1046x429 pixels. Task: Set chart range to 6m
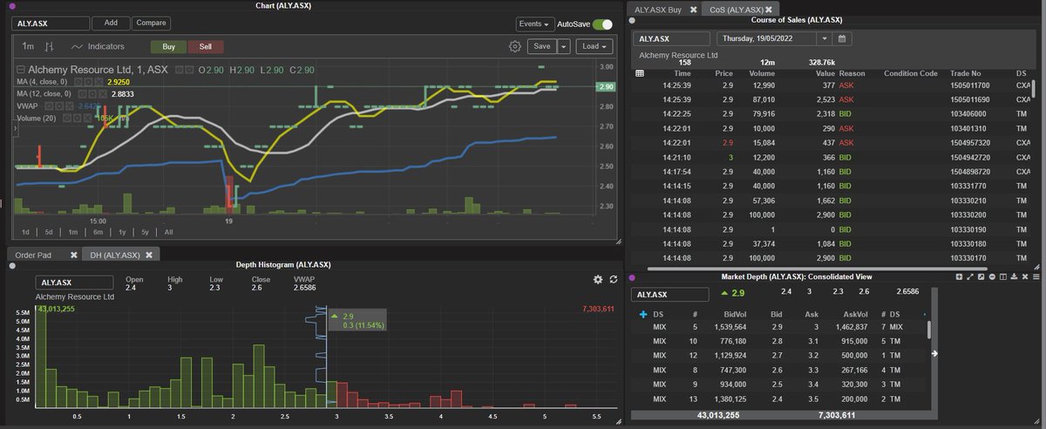click(x=98, y=232)
